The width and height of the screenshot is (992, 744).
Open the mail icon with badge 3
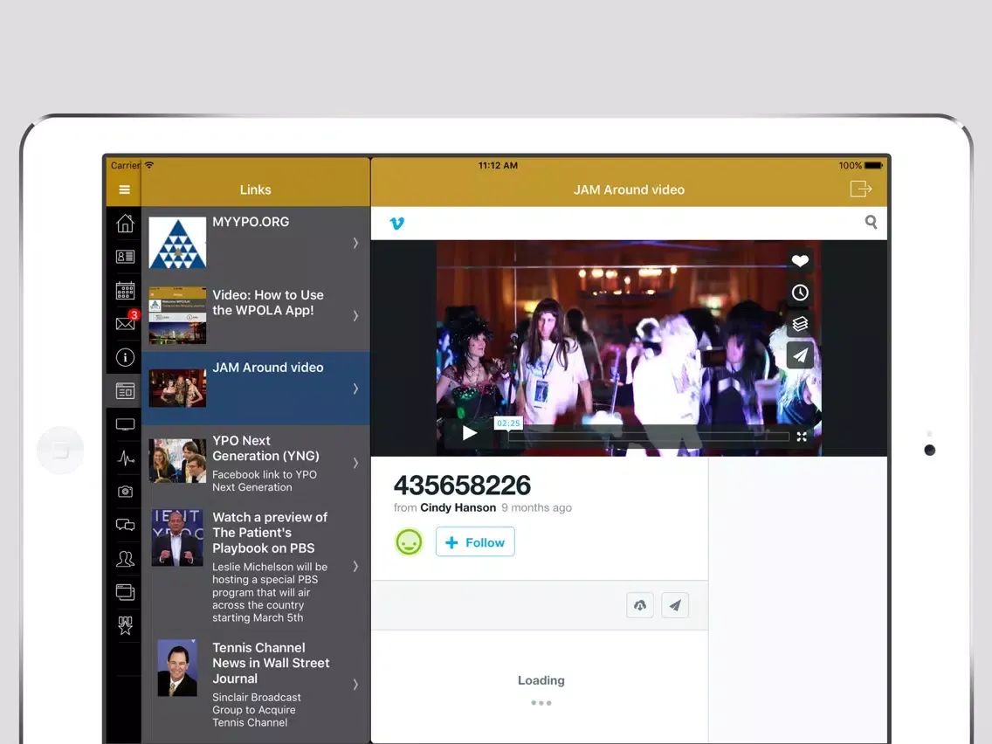pos(126,322)
